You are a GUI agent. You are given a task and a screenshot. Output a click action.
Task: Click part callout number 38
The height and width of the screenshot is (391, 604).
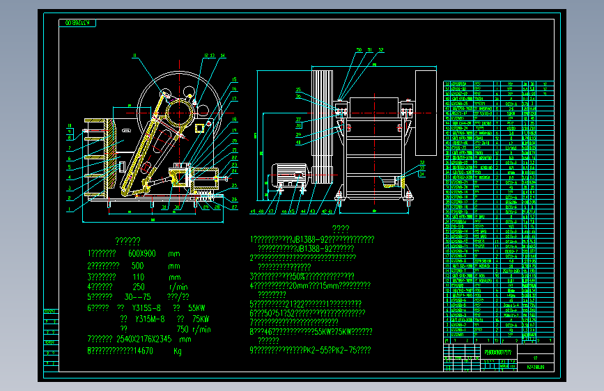[299, 125]
